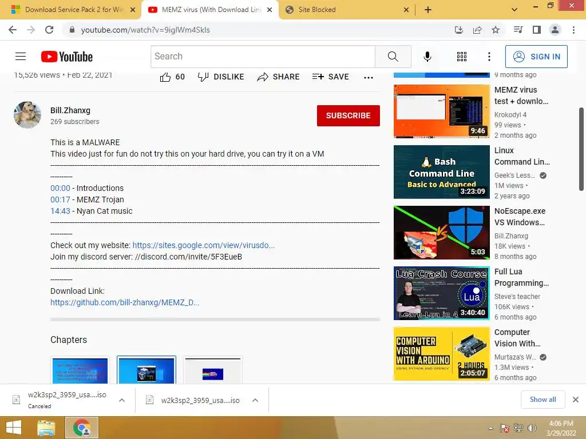Image resolution: width=586 pixels, height=439 pixels.
Task: Click the SIGN IN button
Action: point(536,57)
